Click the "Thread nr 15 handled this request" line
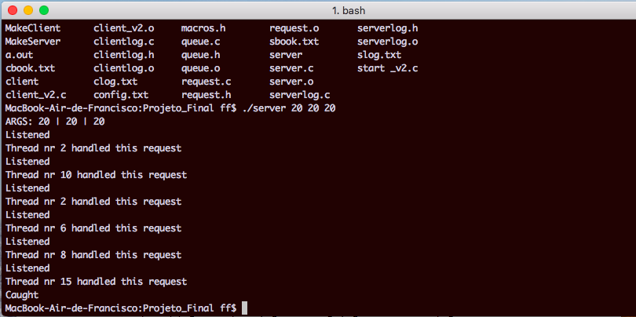The image size is (636, 317). click(96, 282)
